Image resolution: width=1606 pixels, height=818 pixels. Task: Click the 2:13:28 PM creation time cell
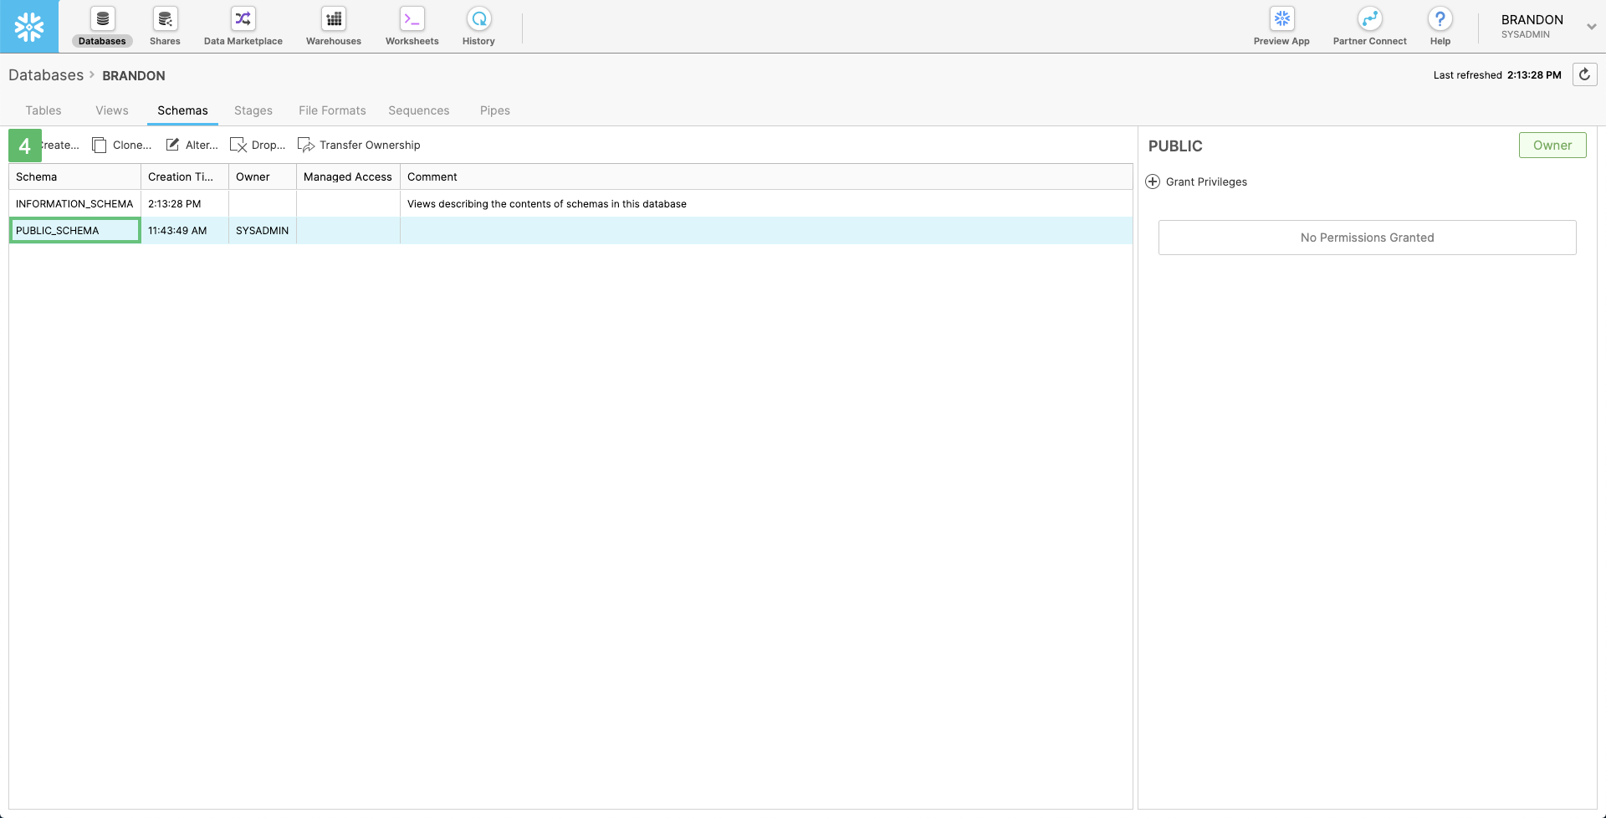pos(185,203)
